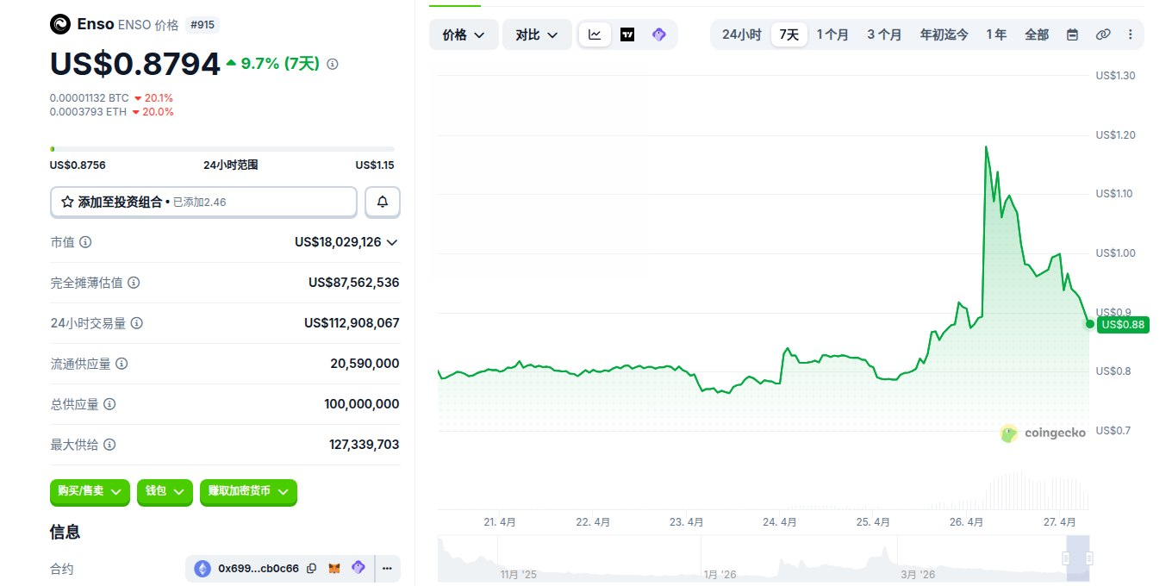Click the US$112,908,067 trading volume value
1172x586 pixels.
[x=352, y=323]
